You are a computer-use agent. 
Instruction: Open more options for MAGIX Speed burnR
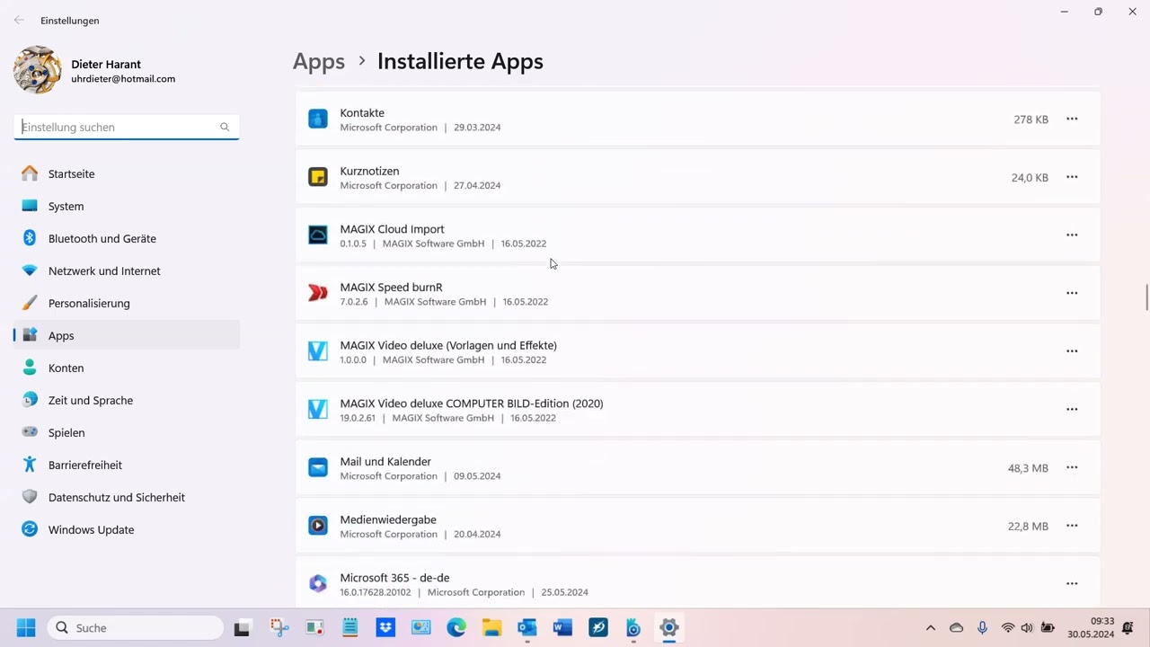1072,293
